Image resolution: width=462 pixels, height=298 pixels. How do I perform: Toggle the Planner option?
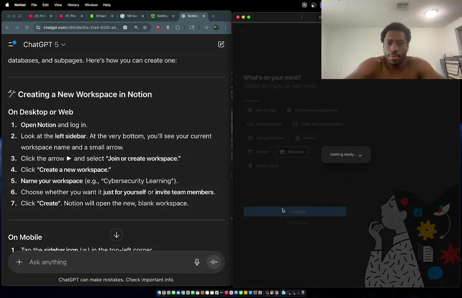[258, 152]
